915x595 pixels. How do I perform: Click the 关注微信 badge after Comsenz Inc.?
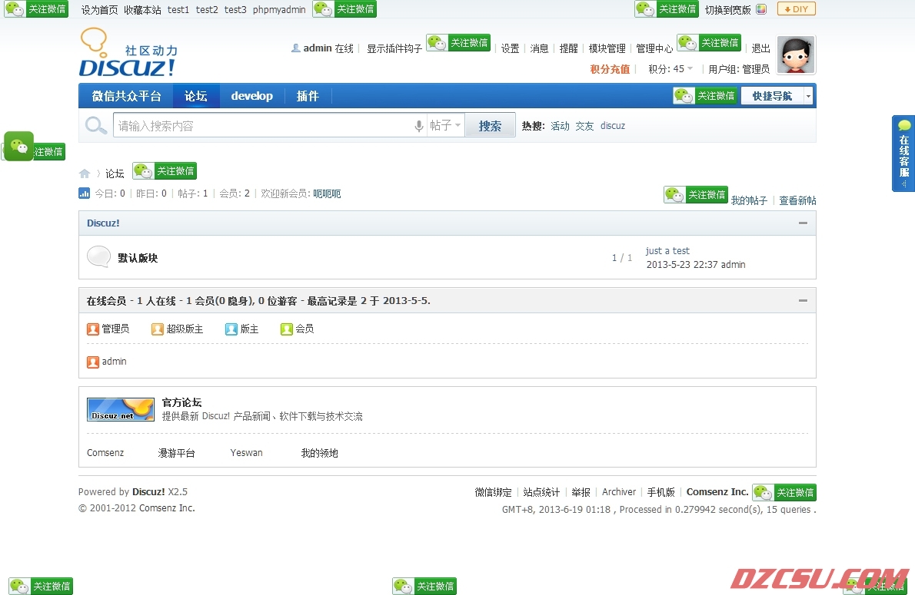coord(784,492)
